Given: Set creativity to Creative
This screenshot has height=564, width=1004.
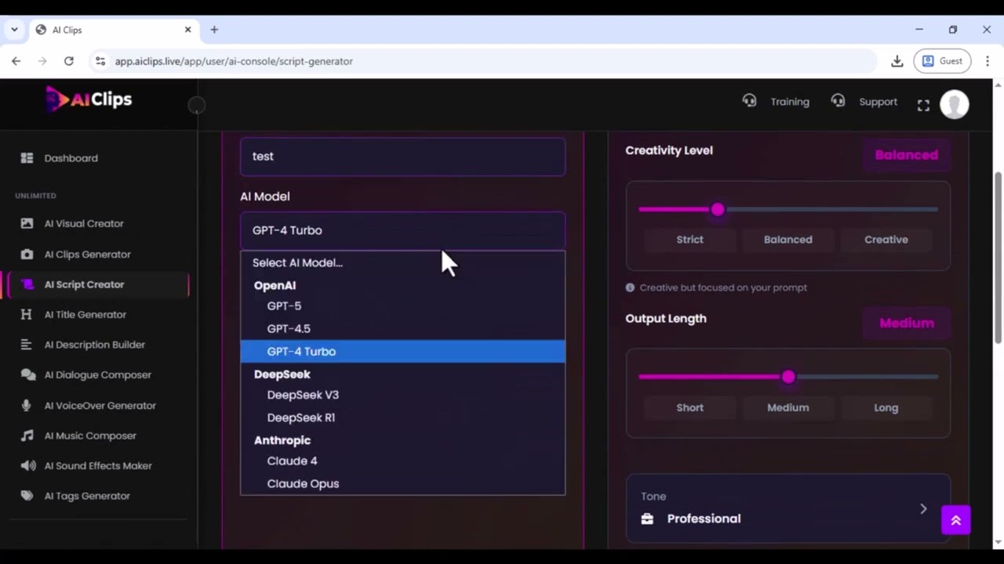Looking at the screenshot, I should click(886, 240).
